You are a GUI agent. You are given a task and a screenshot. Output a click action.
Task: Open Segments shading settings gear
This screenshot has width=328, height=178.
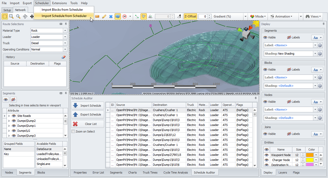[320, 54]
